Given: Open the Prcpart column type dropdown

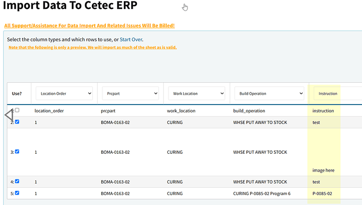Looking at the screenshot, I should point(131,94).
